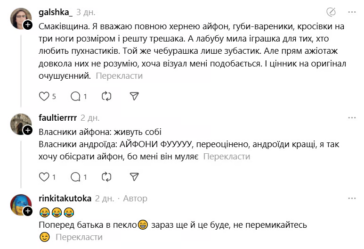Follow rinkitakutoka via avatar plus badge
The image size is (364, 249).
coord(28,210)
